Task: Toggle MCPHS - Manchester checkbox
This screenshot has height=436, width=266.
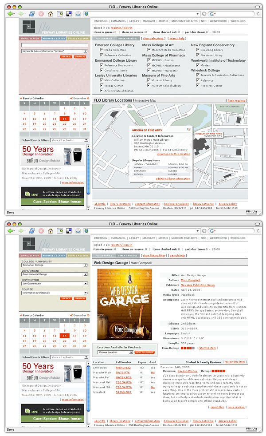Action: click(149, 65)
